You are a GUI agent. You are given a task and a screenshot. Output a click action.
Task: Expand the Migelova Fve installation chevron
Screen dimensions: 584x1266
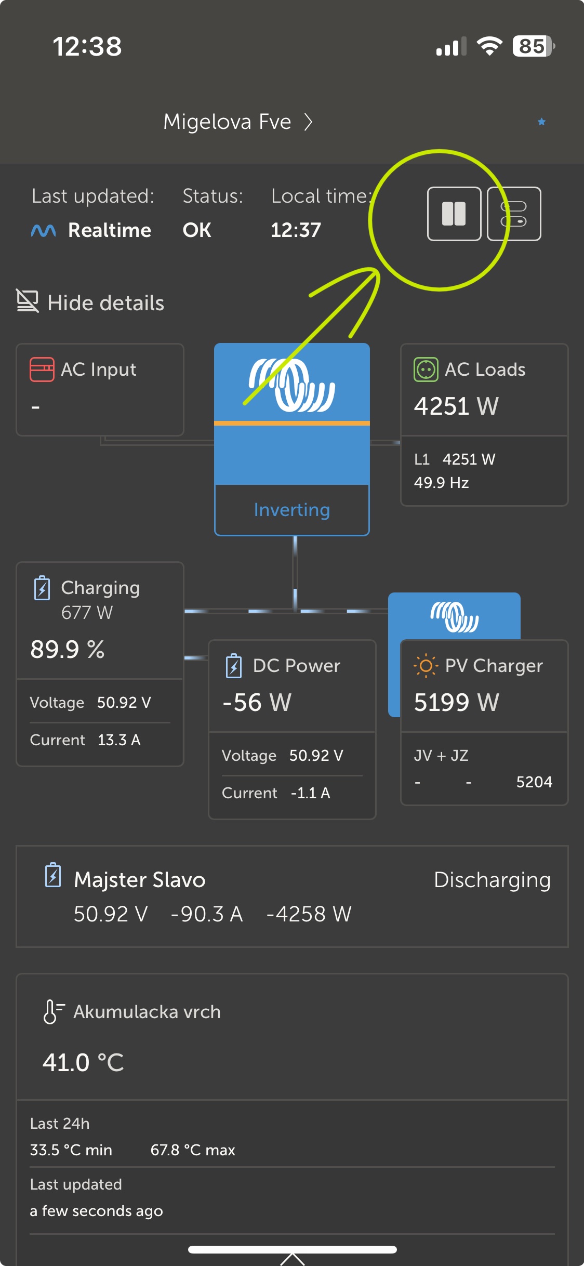point(308,122)
